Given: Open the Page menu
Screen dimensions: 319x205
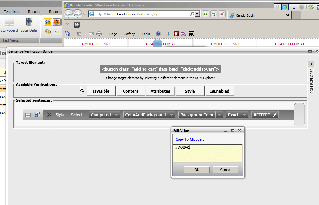Looking at the screenshot, I should coord(115,34).
